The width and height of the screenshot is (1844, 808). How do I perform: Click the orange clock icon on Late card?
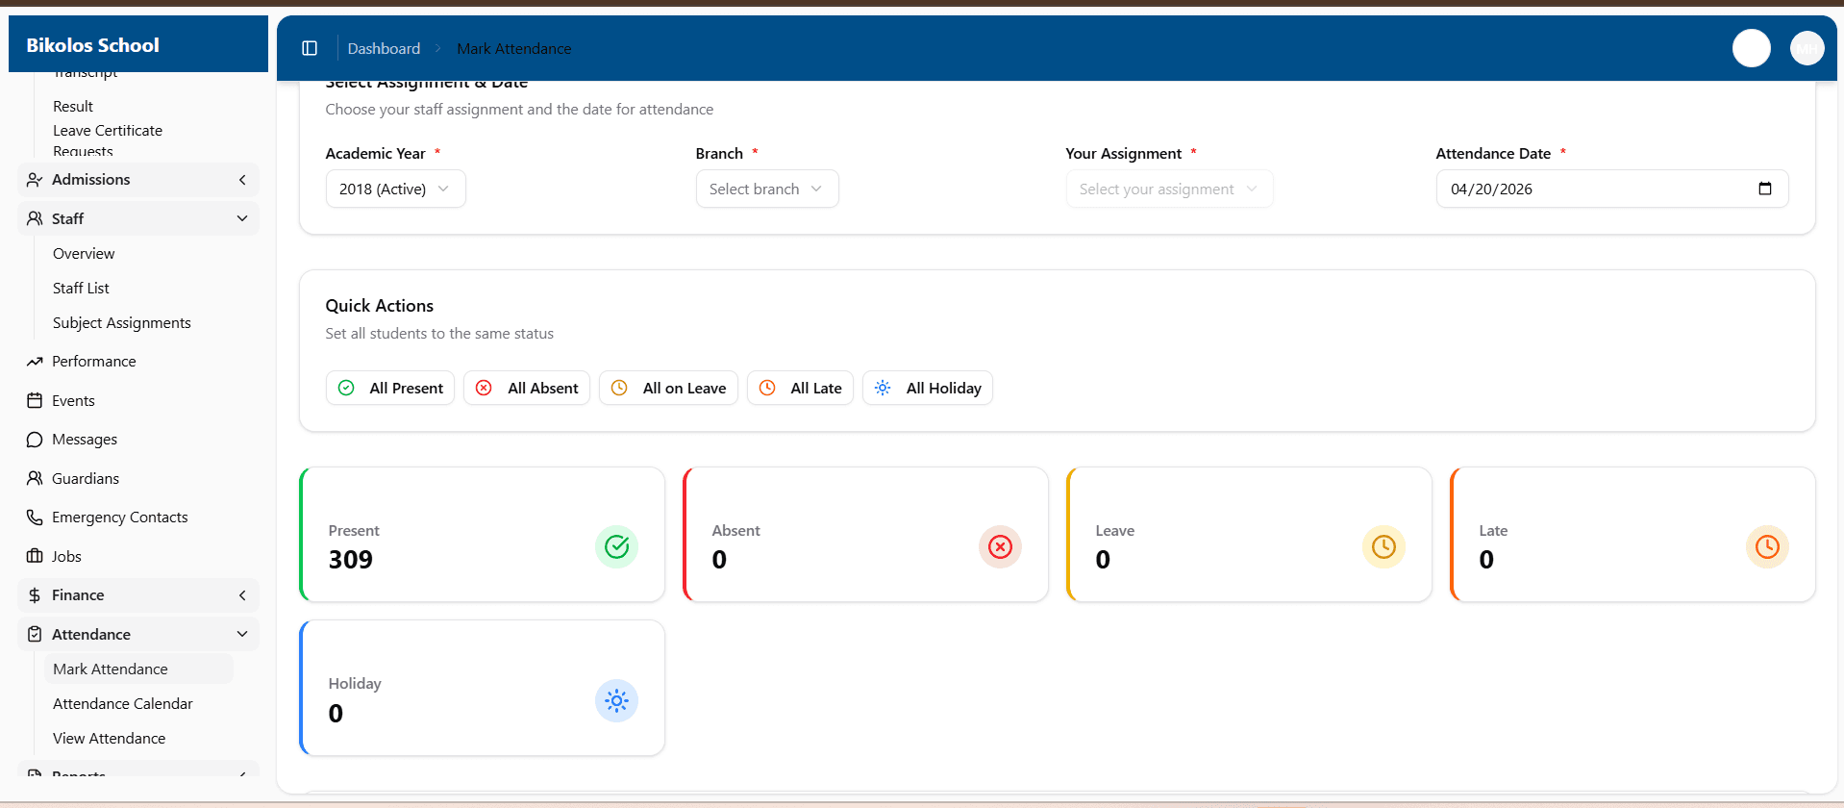[1767, 547]
